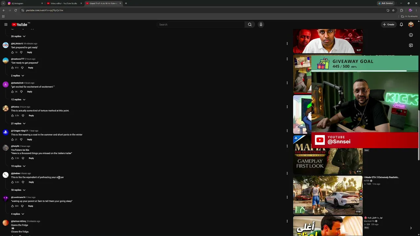Open Chrome profile avatar
The width and height of the screenshot is (420, 236).
[x=410, y=10]
